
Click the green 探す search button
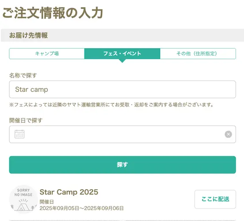pyautogui.click(x=122, y=165)
